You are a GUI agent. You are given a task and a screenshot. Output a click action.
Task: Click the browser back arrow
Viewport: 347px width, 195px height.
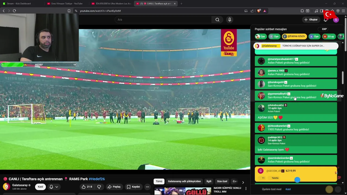[x=4, y=11]
